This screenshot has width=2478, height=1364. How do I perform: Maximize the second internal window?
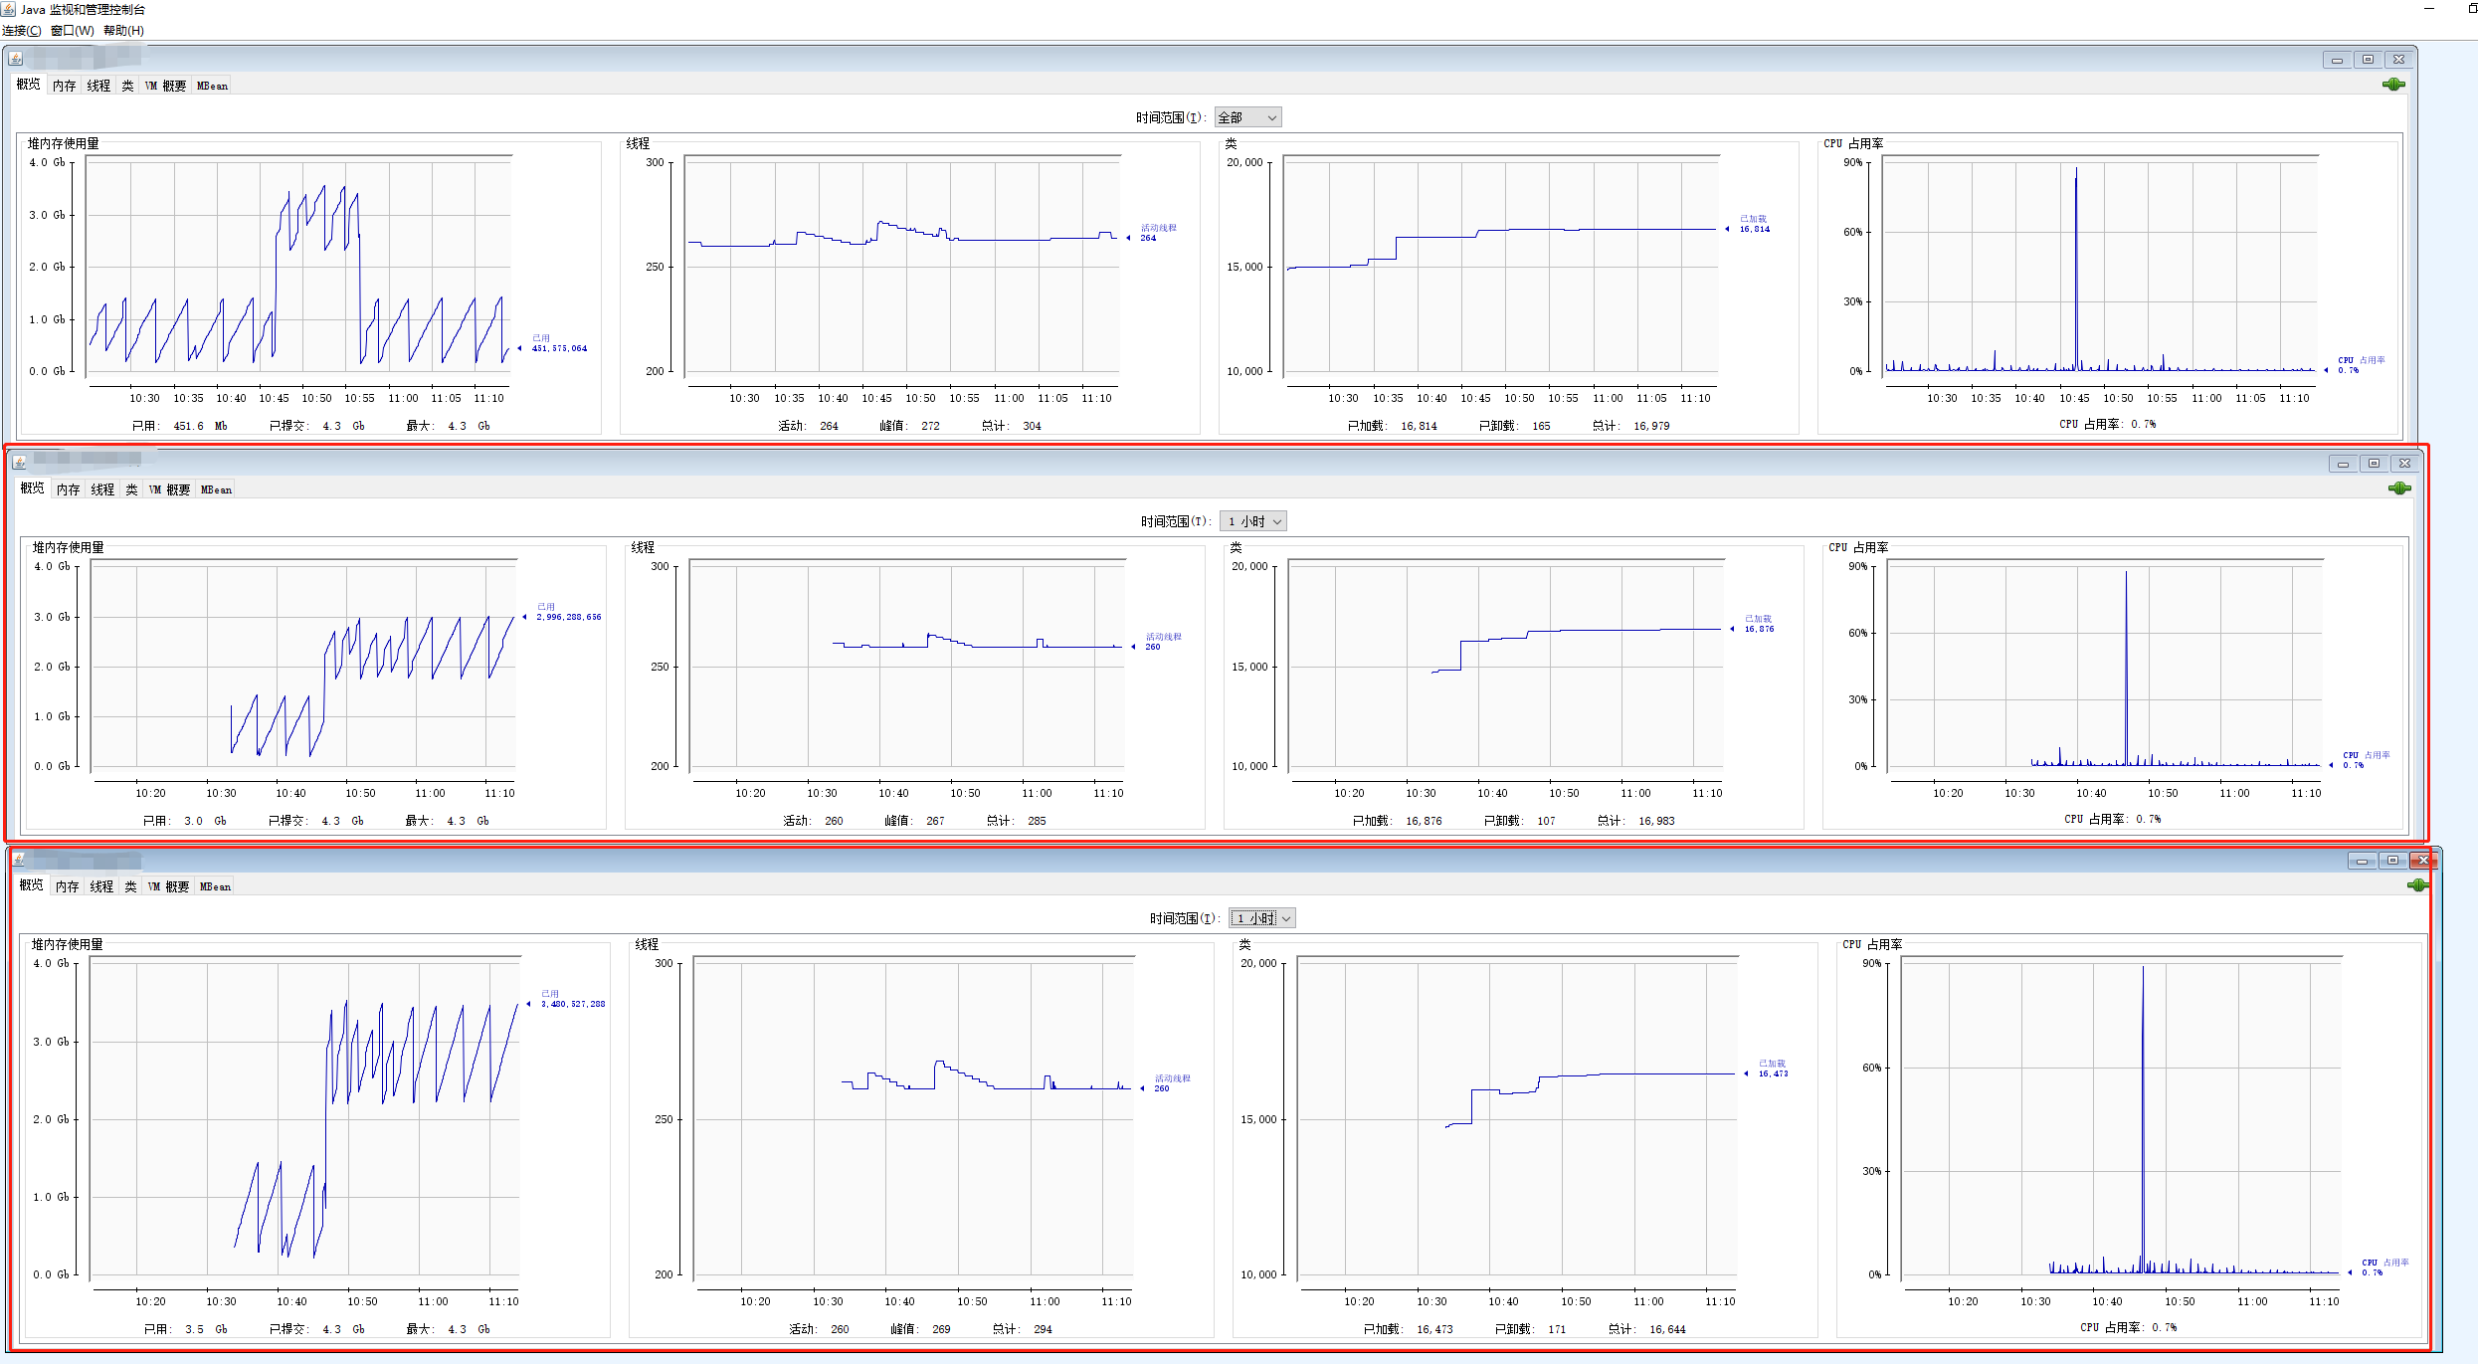(x=2374, y=464)
